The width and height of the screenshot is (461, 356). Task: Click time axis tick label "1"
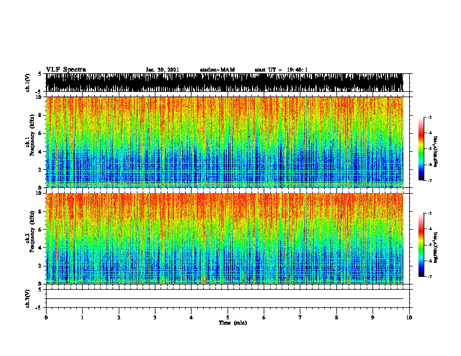82,318
